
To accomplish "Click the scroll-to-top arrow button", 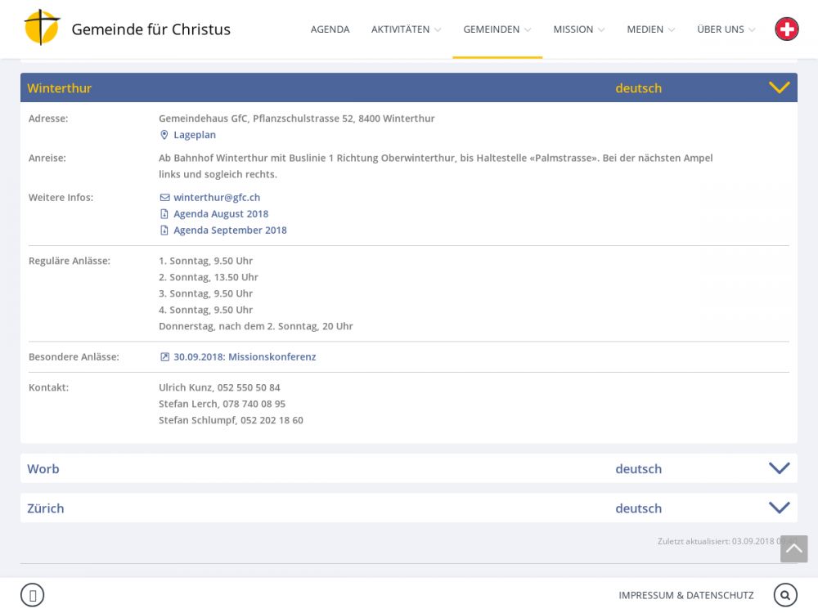I will coord(793,549).
